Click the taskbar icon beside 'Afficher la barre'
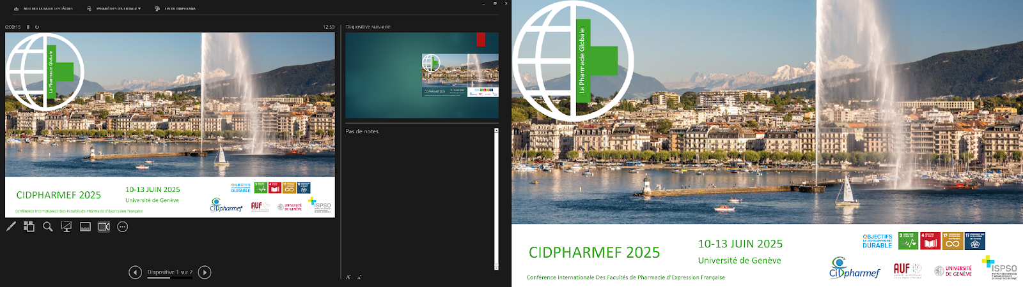This screenshot has height=287, width=1023. pos(16,9)
